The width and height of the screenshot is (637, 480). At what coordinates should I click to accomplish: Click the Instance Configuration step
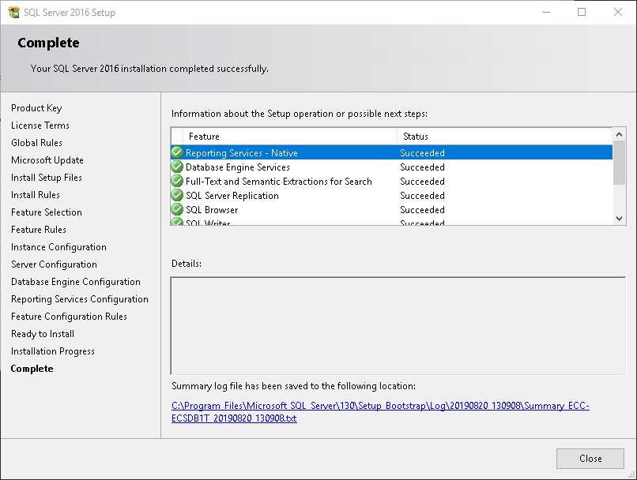point(58,247)
